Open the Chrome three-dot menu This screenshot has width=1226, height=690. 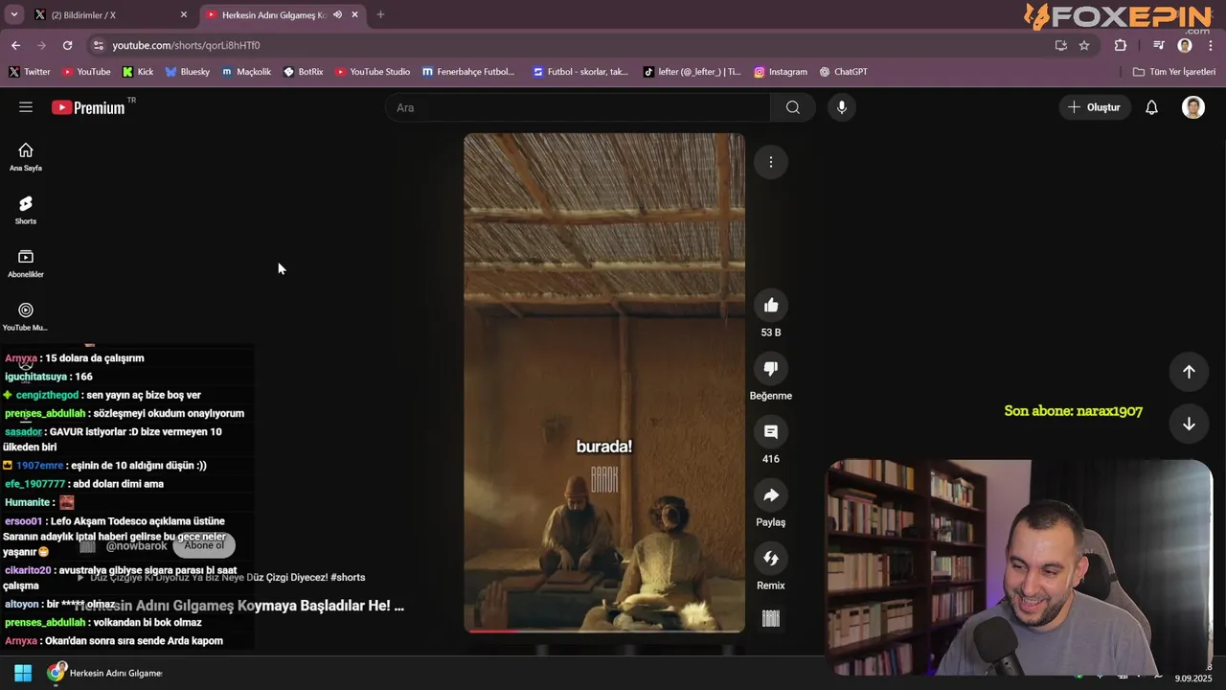[1211, 45]
